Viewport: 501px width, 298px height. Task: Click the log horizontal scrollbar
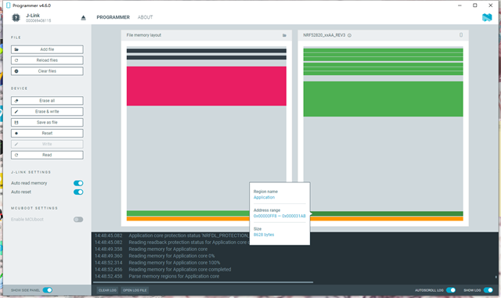[x=204, y=282]
